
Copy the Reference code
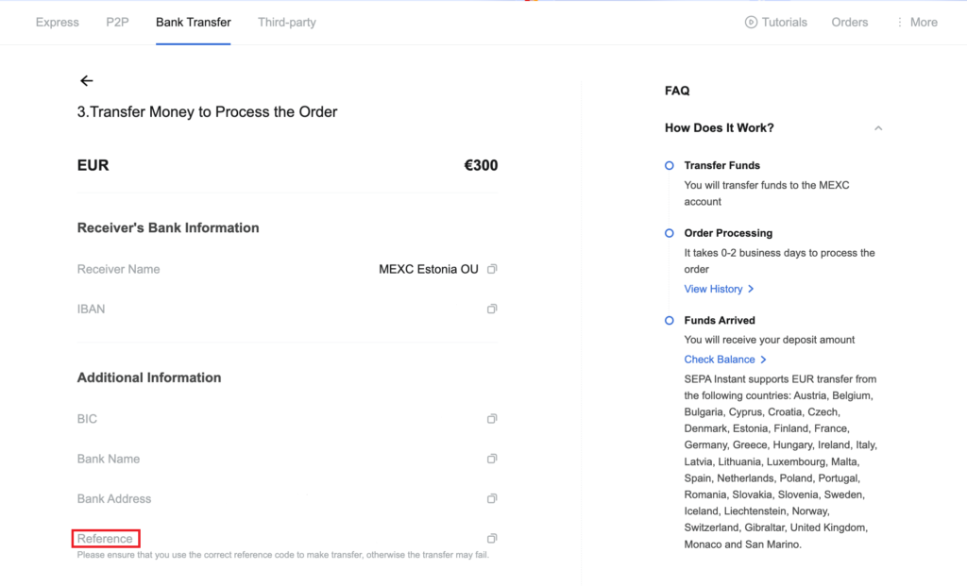[491, 539]
